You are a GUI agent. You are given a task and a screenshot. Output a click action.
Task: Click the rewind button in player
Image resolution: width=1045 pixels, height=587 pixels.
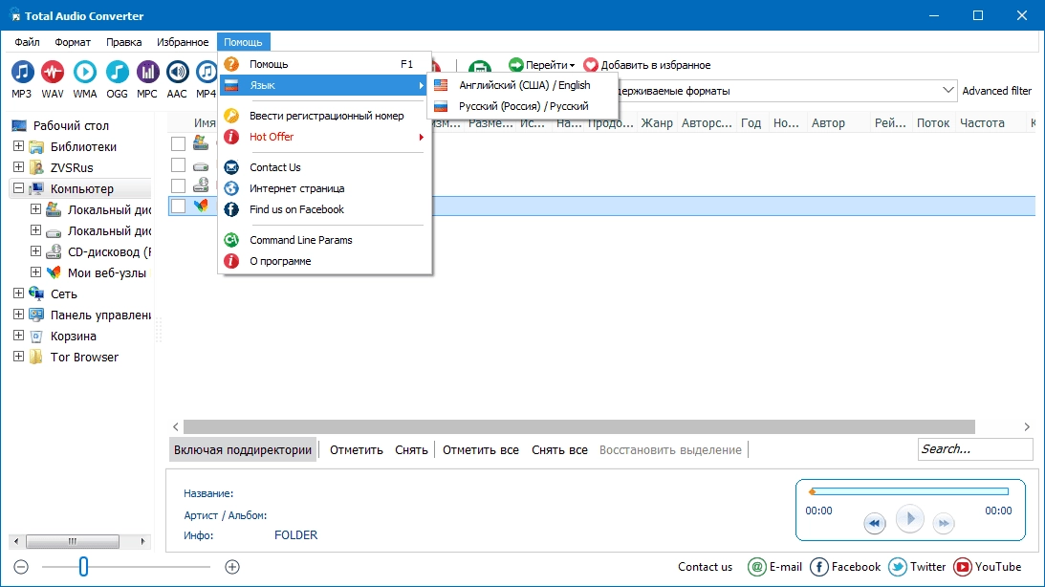click(x=875, y=523)
